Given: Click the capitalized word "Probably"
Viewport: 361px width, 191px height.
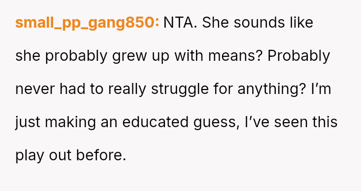Looking at the screenshot, I should [x=299, y=56].
